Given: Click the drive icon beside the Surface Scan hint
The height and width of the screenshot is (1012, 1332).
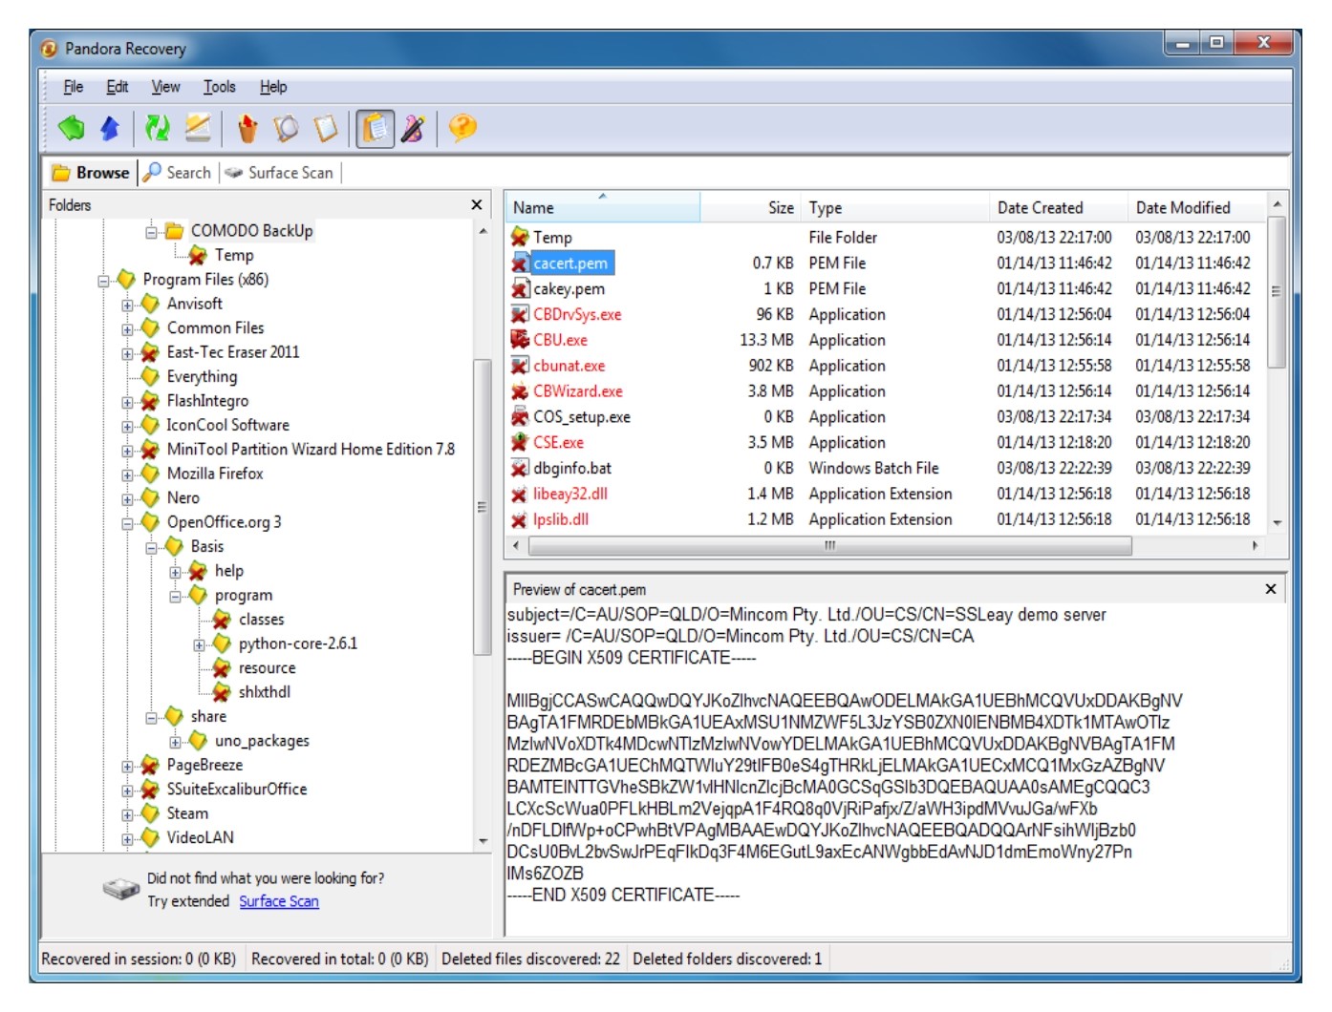Looking at the screenshot, I should 121,889.
